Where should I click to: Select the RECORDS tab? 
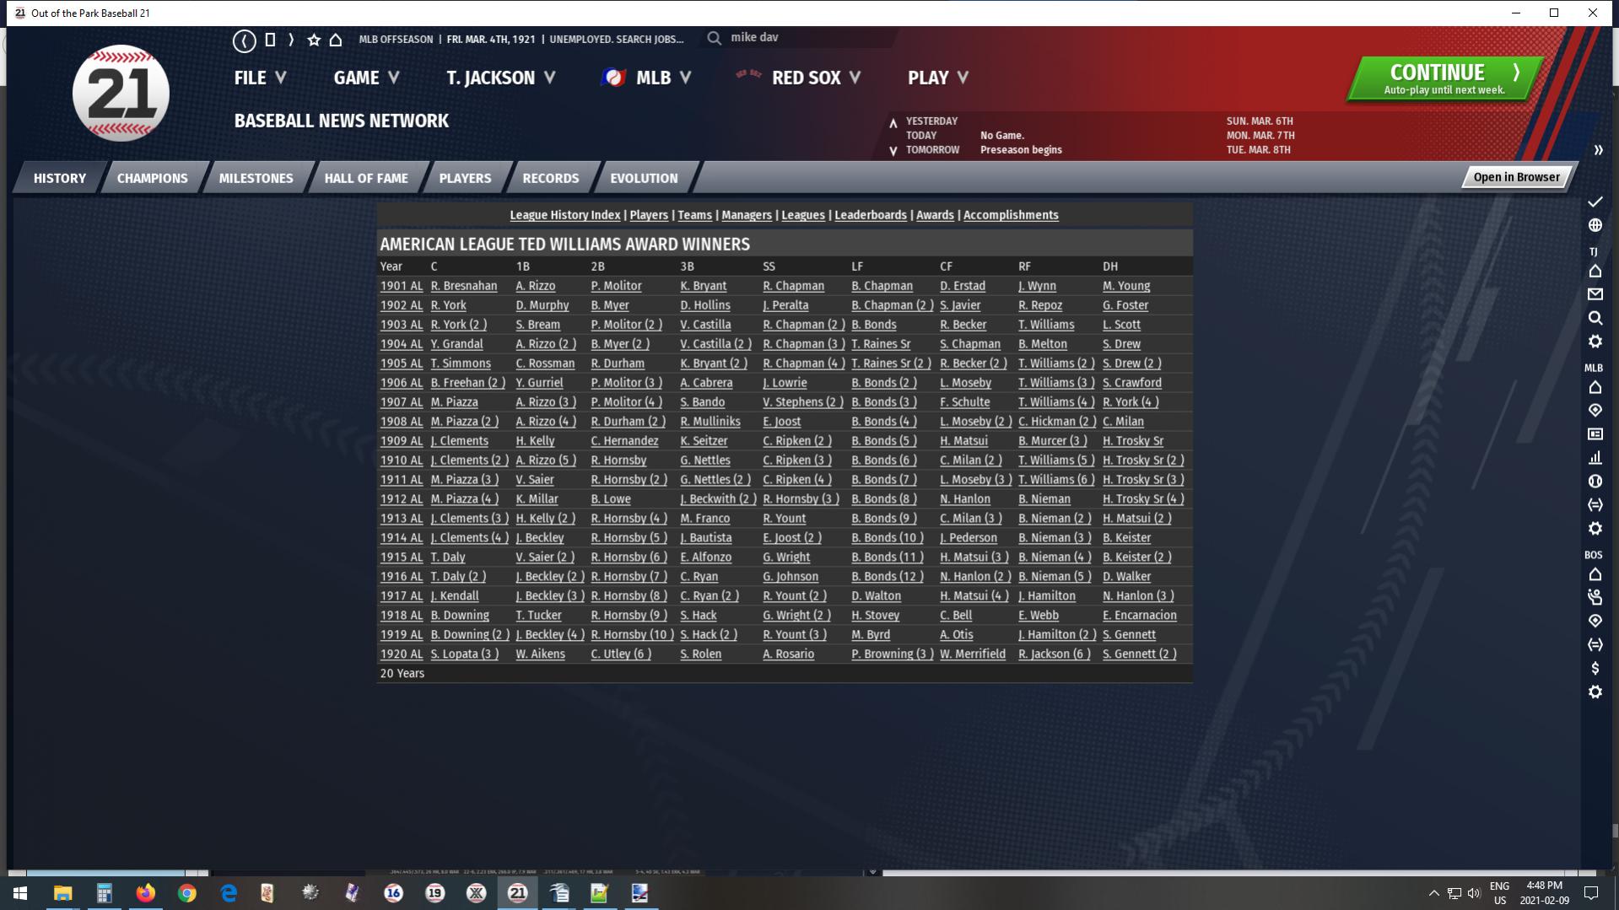551,178
